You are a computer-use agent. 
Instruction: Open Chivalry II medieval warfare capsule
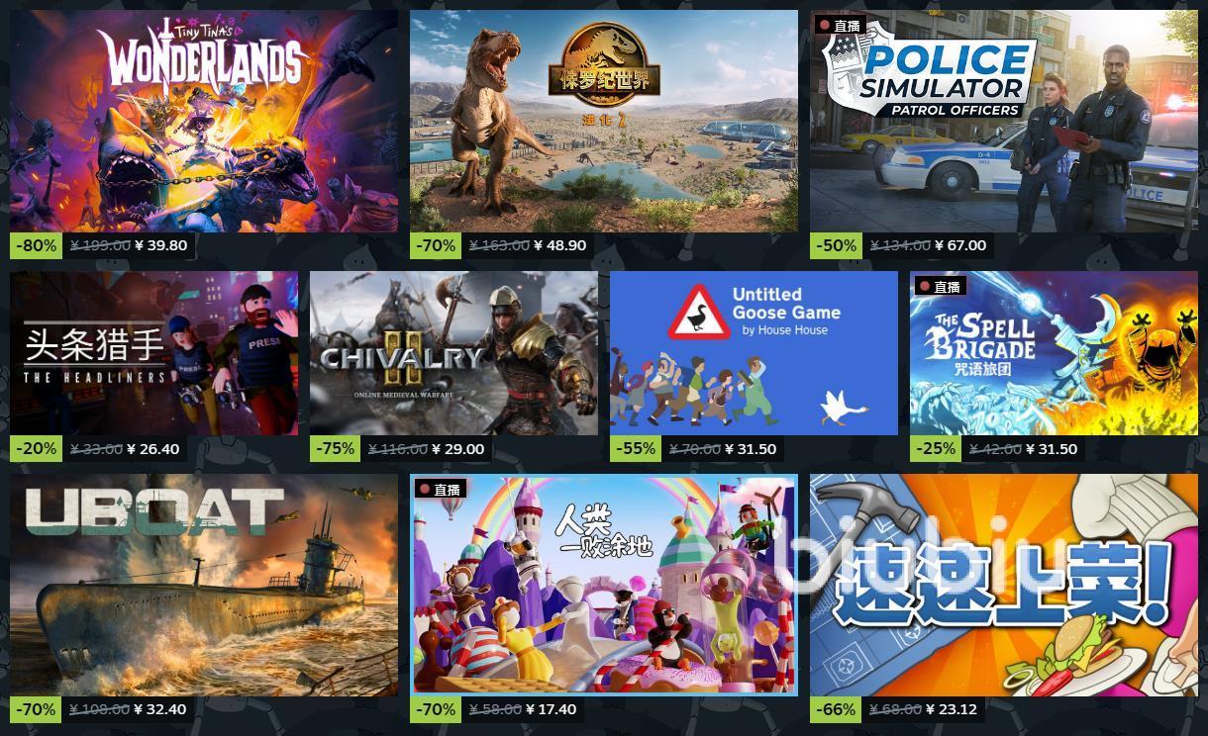point(453,353)
